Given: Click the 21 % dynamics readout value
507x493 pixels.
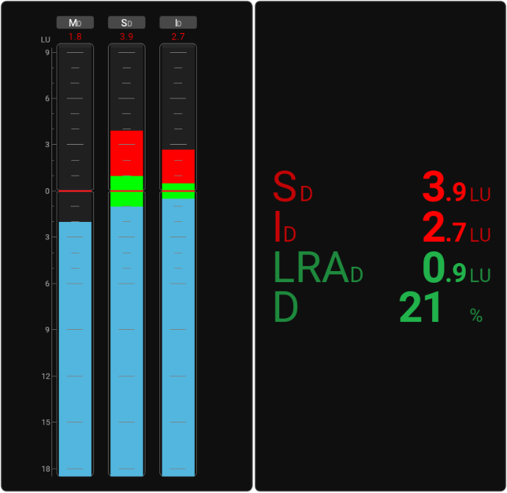Looking at the screenshot, I should click(421, 309).
